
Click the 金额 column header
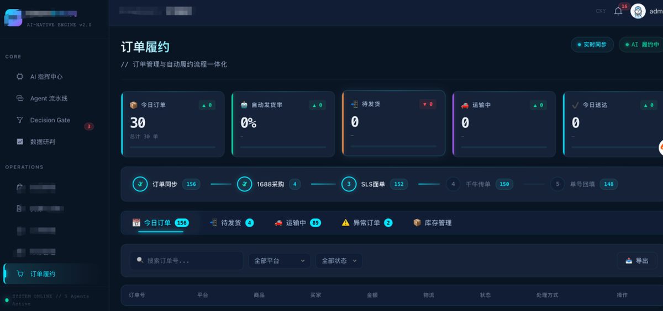(x=372, y=295)
